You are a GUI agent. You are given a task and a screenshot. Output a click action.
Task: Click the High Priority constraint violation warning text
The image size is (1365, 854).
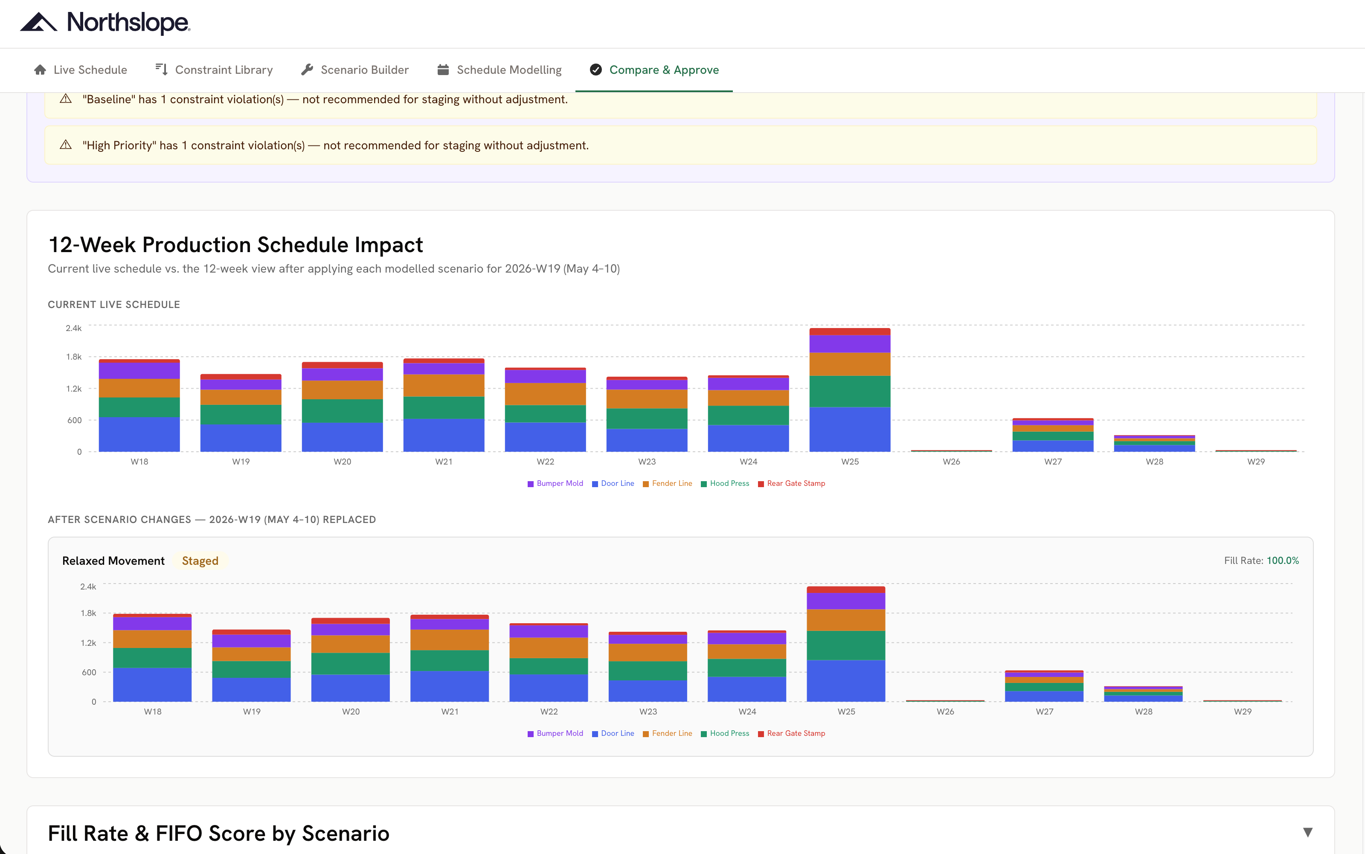(335, 145)
